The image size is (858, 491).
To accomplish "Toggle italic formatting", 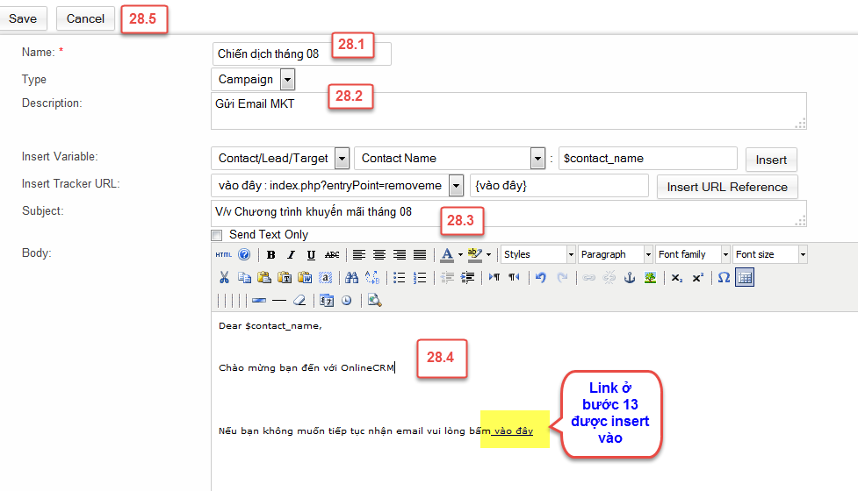I will (291, 254).
